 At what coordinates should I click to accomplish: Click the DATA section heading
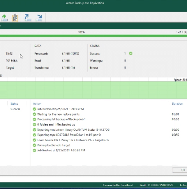[38, 46]
